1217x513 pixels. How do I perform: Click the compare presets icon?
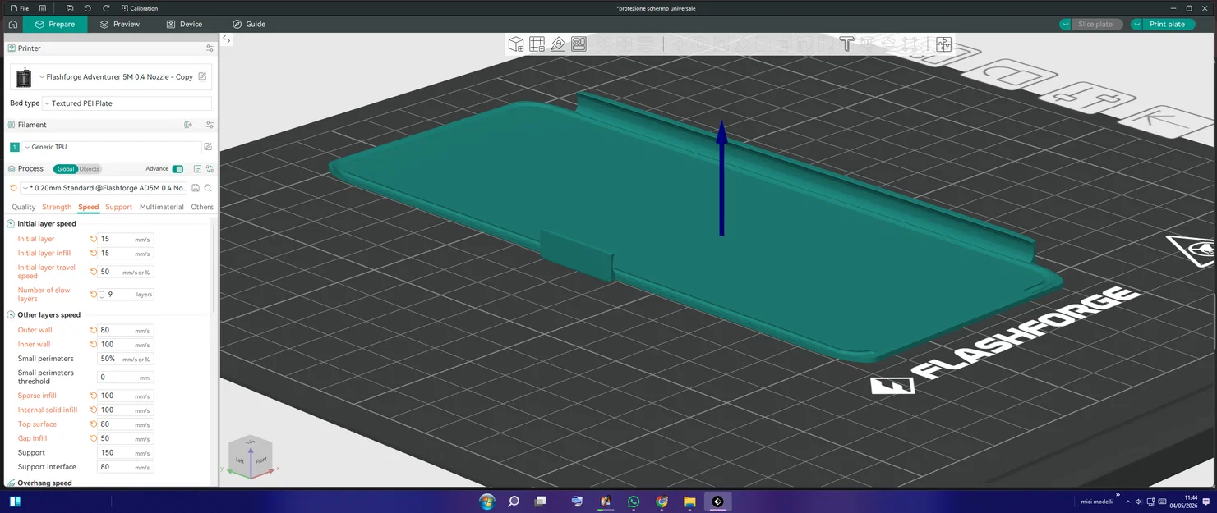[x=210, y=169]
